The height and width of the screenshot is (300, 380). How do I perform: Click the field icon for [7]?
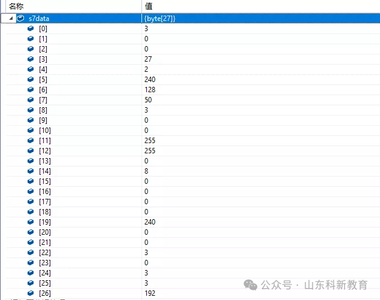(x=31, y=100)
